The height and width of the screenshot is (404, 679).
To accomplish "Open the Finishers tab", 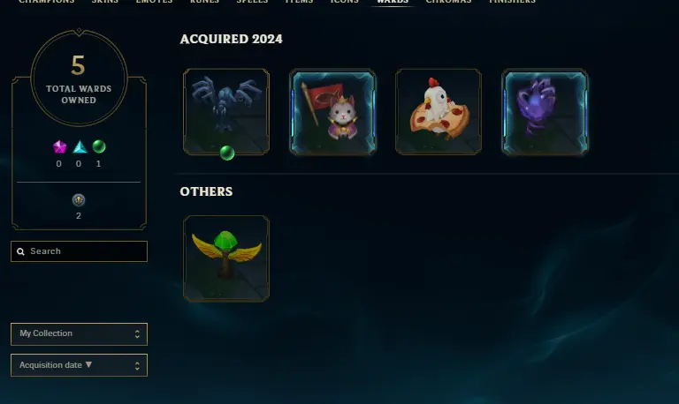I will (x=512, y=2).
